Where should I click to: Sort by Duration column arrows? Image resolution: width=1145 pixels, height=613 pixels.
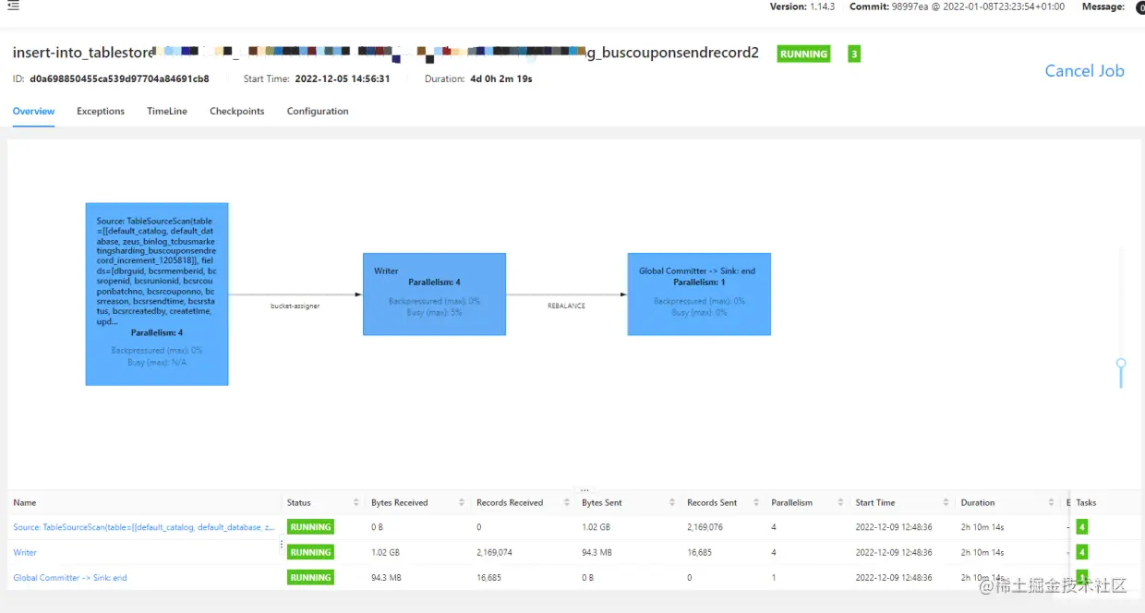tap(1051, 502)
